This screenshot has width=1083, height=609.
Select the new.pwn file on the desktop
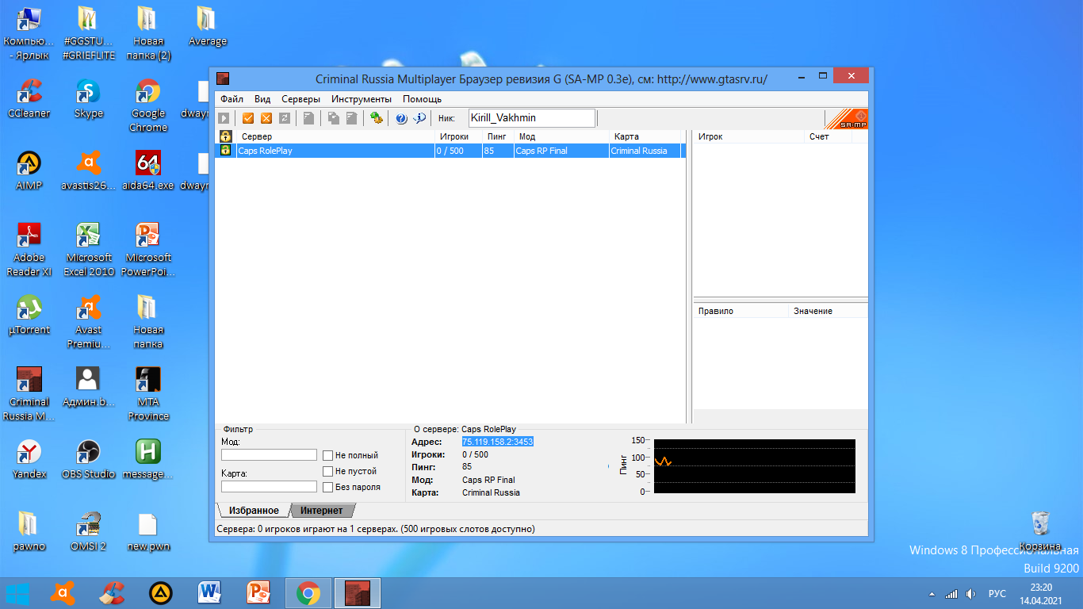[x=148, y=532]
